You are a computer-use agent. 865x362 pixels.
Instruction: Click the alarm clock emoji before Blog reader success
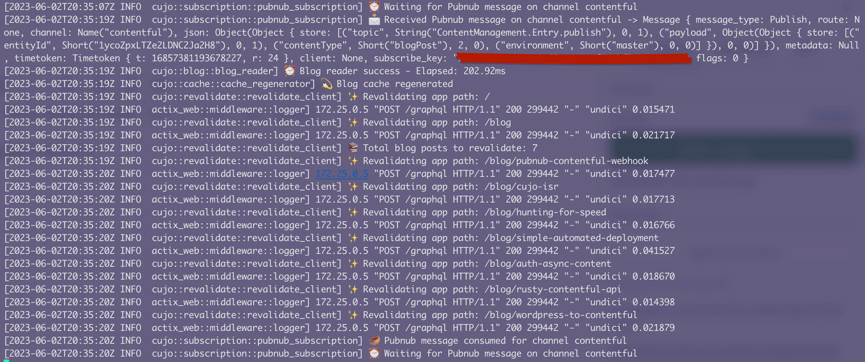(290, 71)
